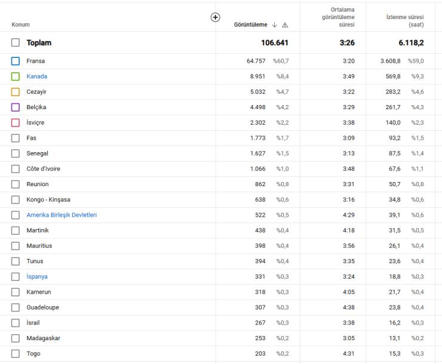Toggle the orange Cezayir checkbox
This screenshot has height=364, width=442.
click(x=16, y=92)
